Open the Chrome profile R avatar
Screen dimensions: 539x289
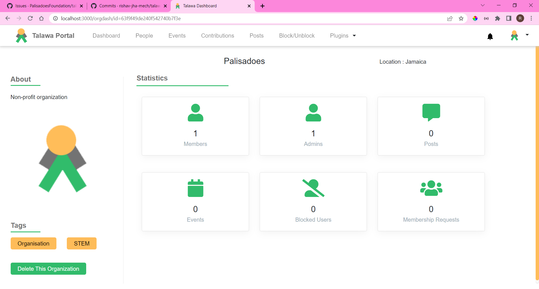(520, 19)
